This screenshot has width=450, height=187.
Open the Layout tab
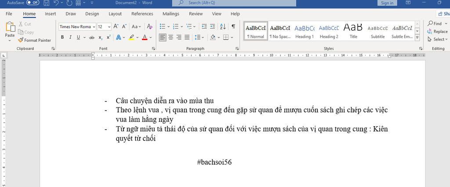tap(115, 14)
